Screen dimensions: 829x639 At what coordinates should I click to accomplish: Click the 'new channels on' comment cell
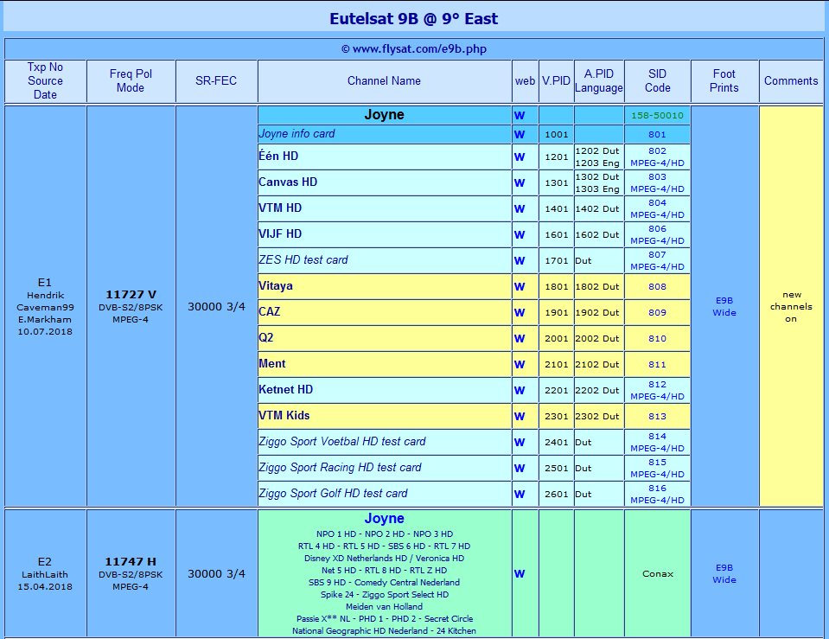[x=791, y=306]
